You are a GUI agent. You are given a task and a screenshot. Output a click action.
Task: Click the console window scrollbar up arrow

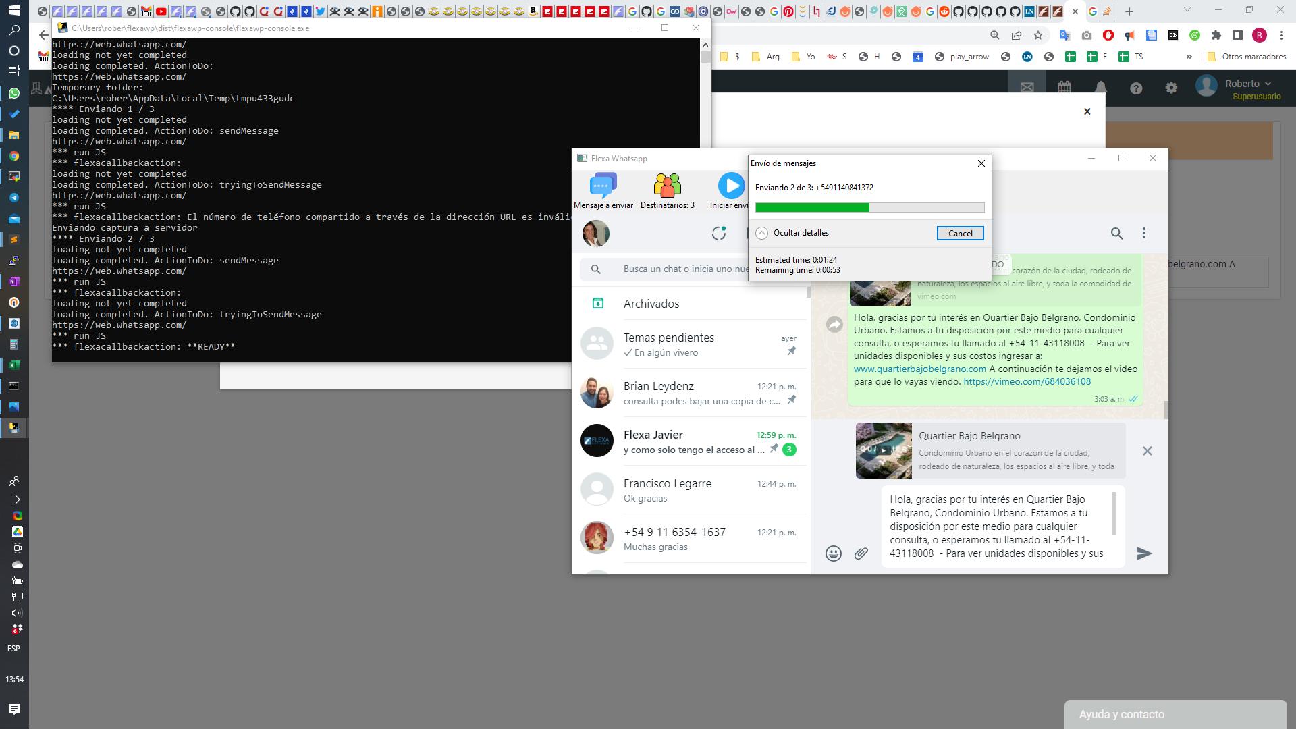coord(705,44)
